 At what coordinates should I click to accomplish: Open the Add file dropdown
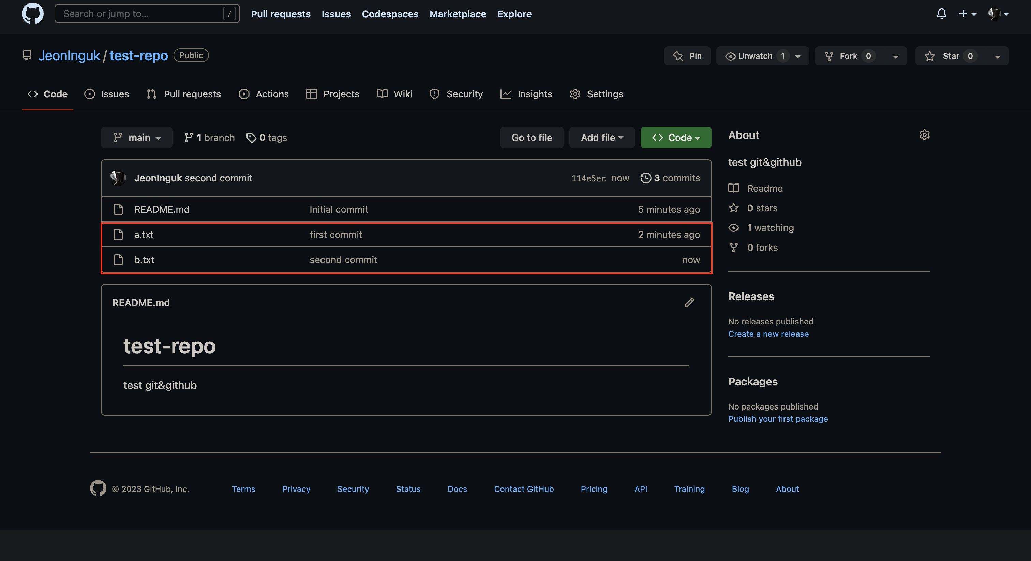tap(601, 138)
